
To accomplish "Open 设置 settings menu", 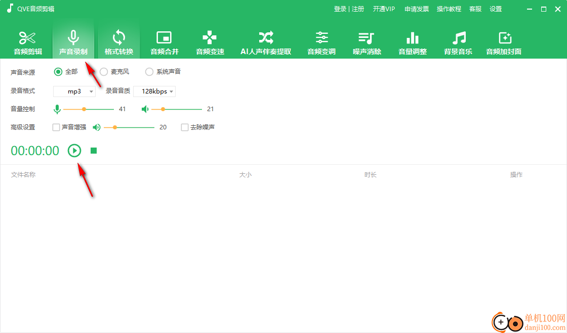I will click(496, 9).
